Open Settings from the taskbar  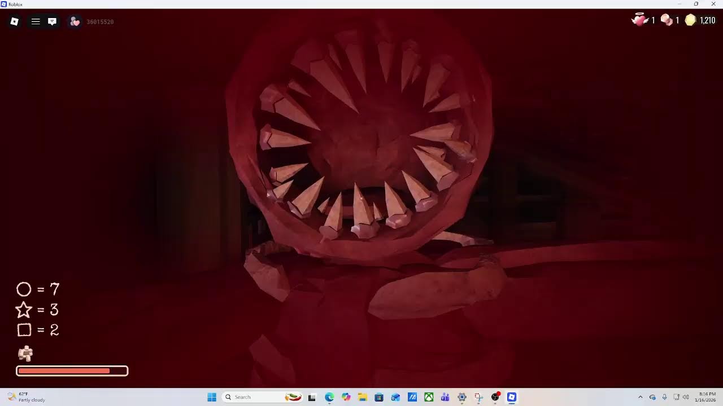pos(462,397)
